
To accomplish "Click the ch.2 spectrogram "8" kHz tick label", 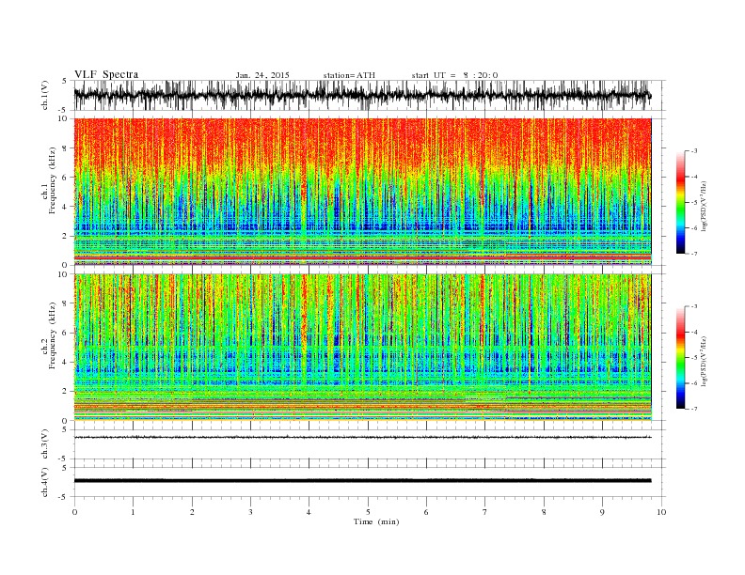I will pos(66,303).
